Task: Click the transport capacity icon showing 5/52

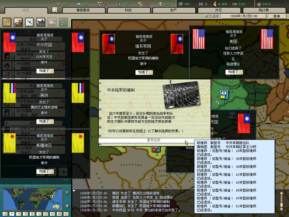Action: (235, 4)
